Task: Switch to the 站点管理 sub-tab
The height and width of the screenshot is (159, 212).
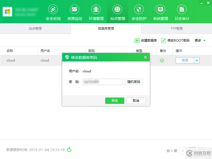Action: [35, 29]
